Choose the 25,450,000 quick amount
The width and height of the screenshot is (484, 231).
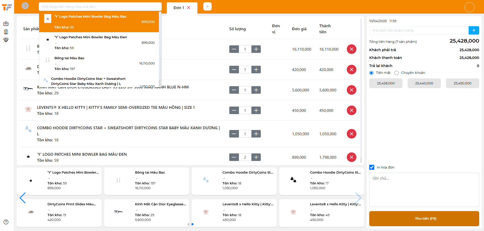tap(463, 83)
